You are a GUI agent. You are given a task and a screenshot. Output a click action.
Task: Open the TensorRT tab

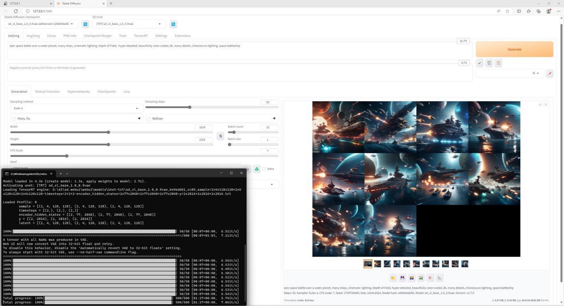(x=141, y=36)
